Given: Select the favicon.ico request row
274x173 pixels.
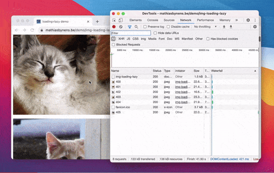Looking at the screenshot, I should coord(184,107).
